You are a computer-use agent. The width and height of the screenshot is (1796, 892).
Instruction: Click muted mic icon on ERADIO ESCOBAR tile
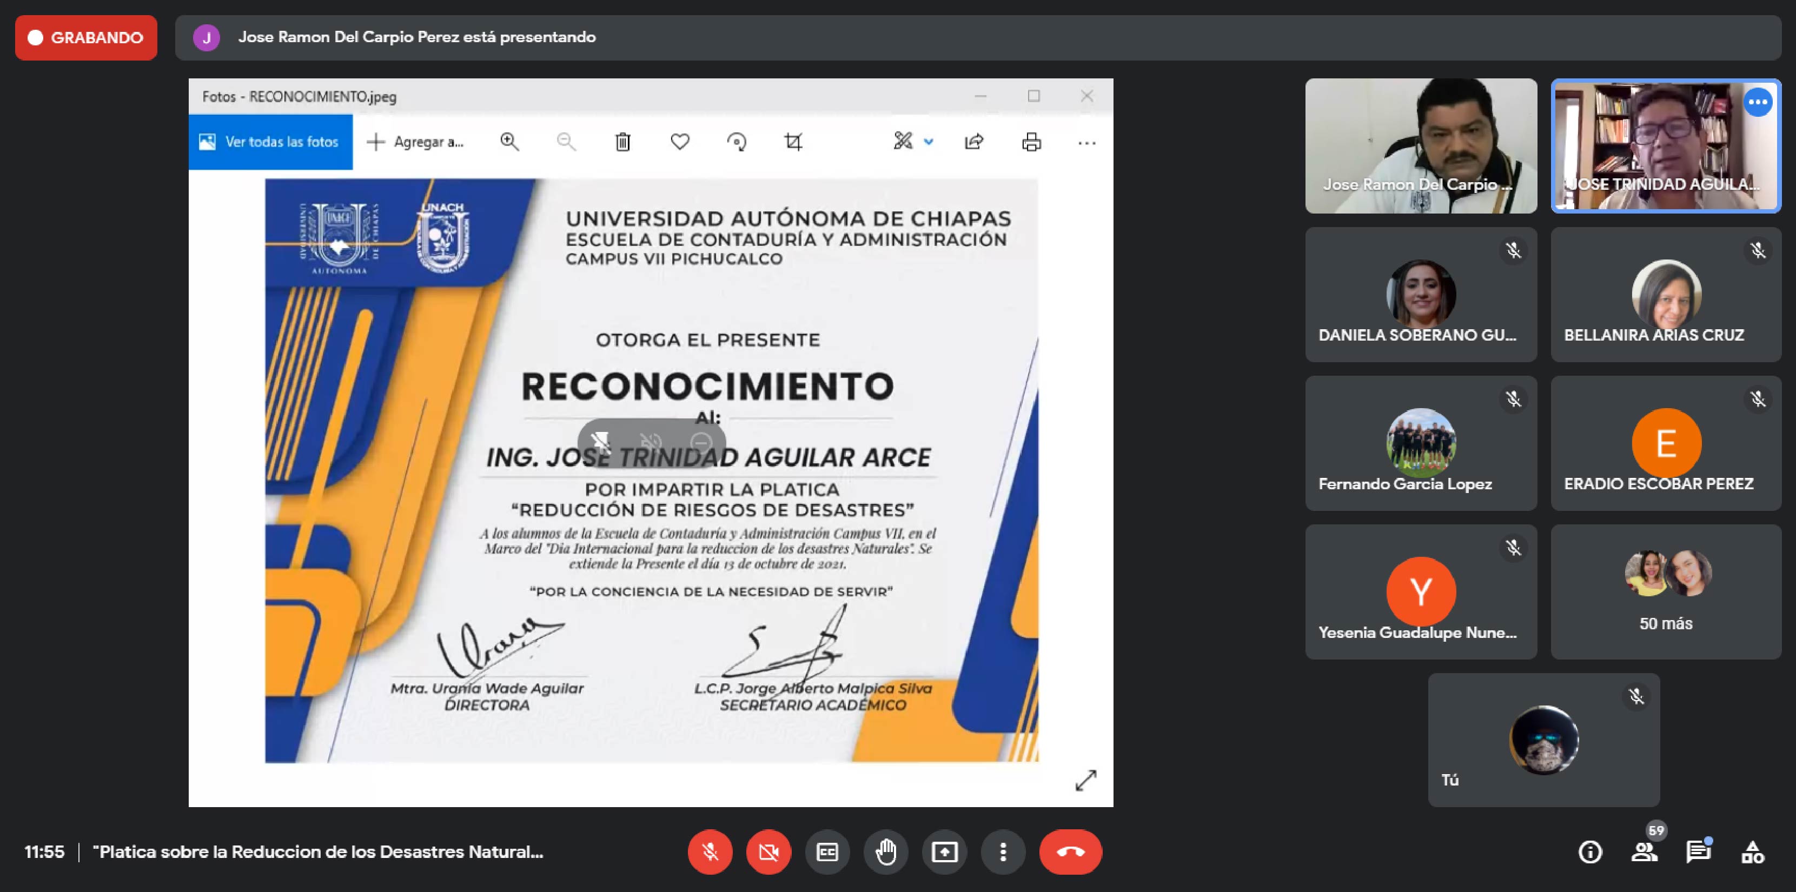[x=1758, y=398]
